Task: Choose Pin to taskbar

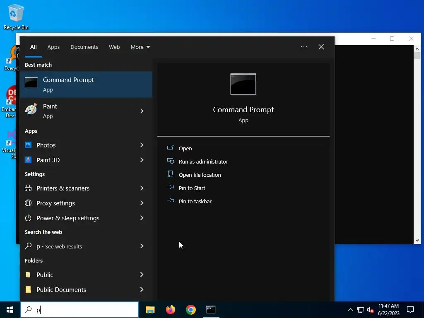Action: pos(195,202)
